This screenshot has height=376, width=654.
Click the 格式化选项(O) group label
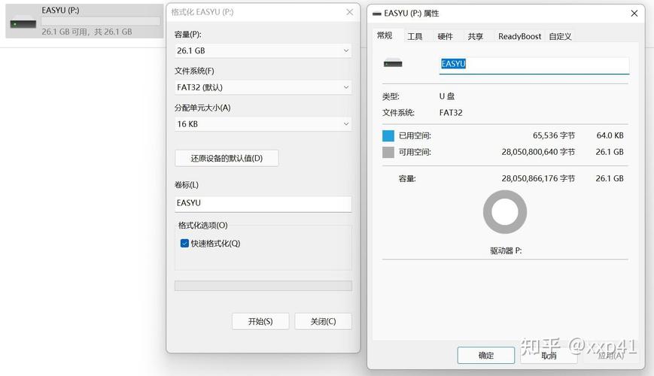click(202, 225)
